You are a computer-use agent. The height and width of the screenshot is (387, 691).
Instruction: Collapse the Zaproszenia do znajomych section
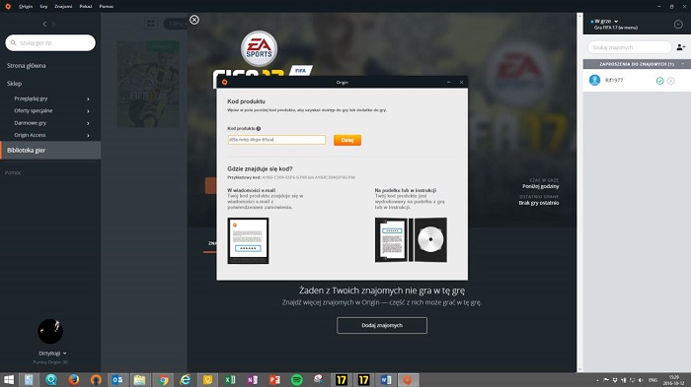(683, 64)
